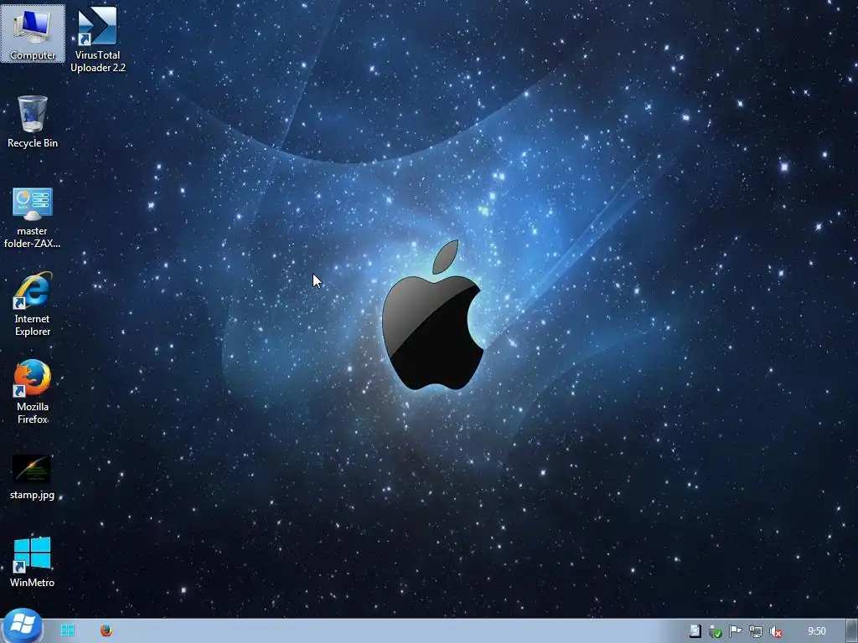858x643 pixels.
Task: Select the Internet Explorer desktop shortcut
Action: coord(33,304)
